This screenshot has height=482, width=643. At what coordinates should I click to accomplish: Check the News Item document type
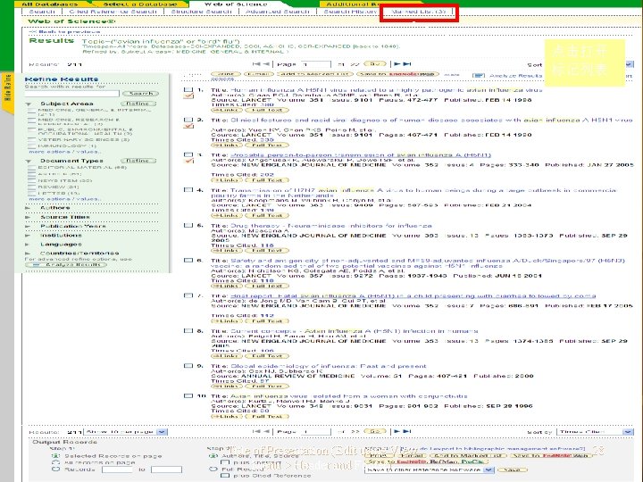pyautogui.click(x=31, y=180)
